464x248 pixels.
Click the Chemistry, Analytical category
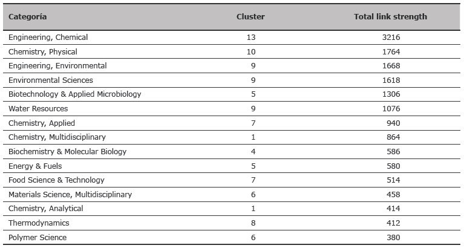pos(45,209)
